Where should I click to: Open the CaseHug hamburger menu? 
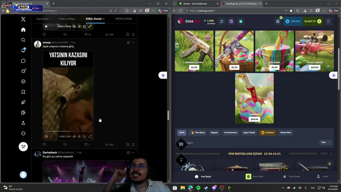(x=328, y=21)
